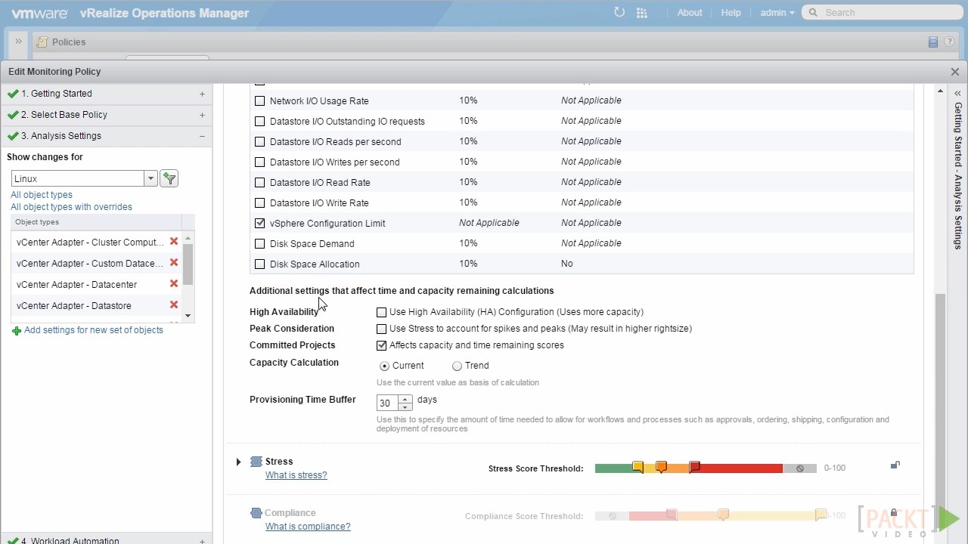Click the dashboard icon beside help icon

[933, 42]
